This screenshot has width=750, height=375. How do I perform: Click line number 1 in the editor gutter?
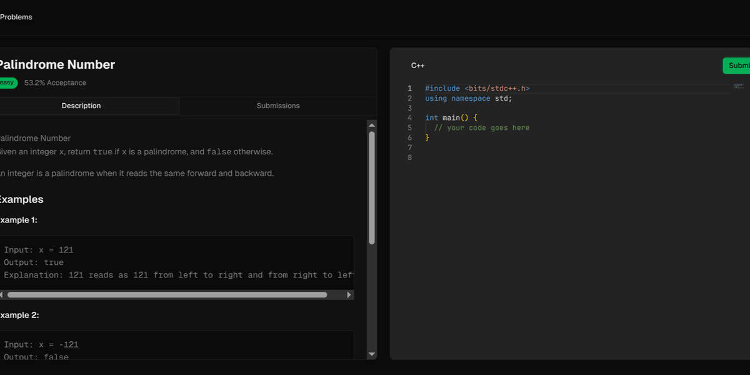click(409, 89)
